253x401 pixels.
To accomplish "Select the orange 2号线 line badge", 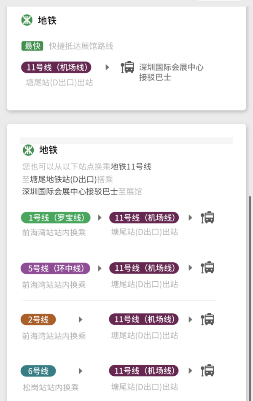I will point(38,319).
